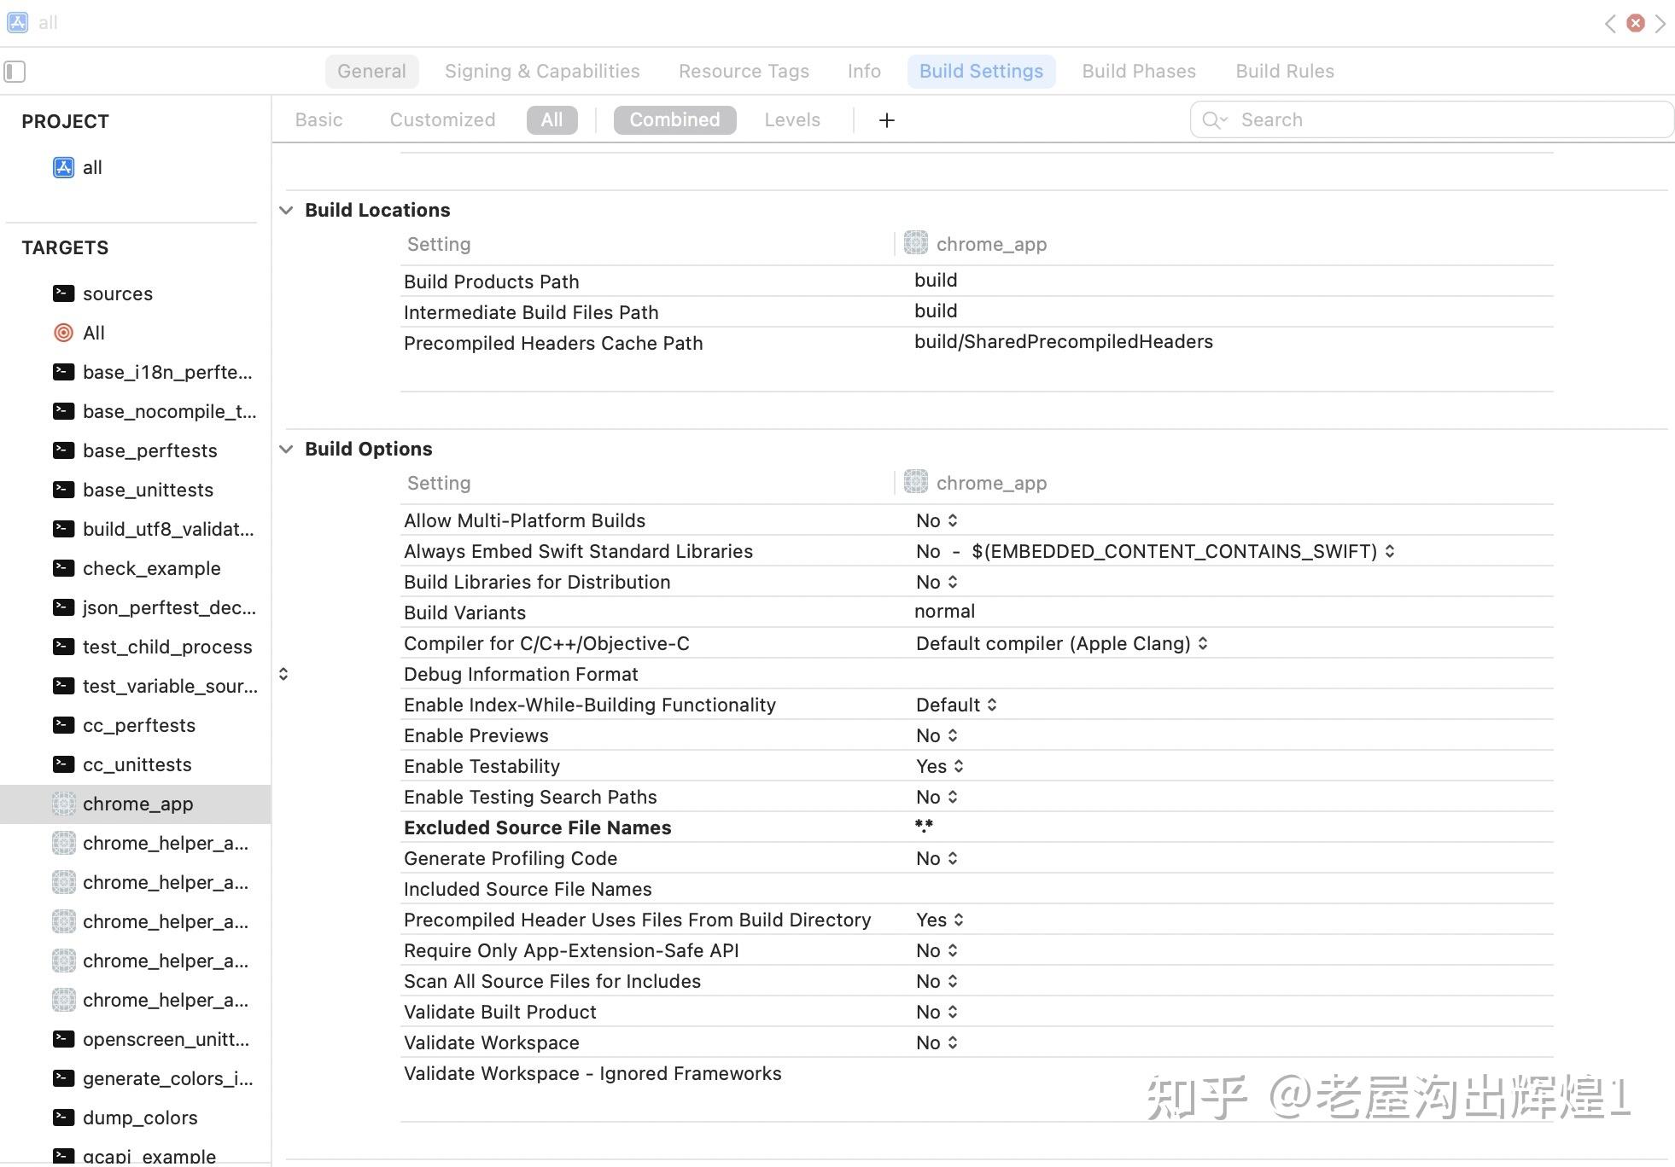Select the chrome_helper_app target icon
The image size is (1675, 1167).
tap(63, 843)
